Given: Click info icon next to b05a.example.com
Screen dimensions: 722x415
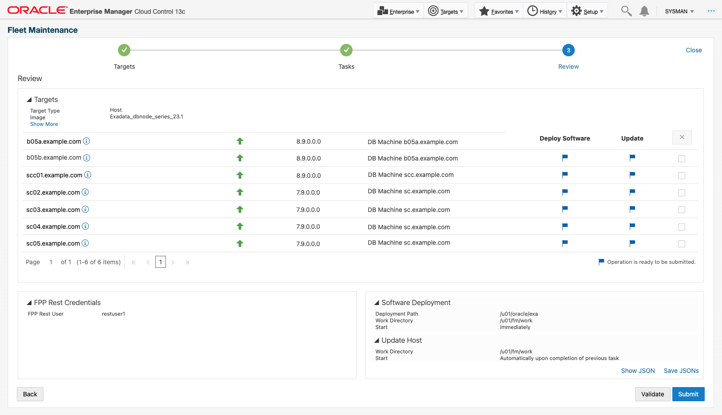Looking at the screenshot, I should (86, 141).
